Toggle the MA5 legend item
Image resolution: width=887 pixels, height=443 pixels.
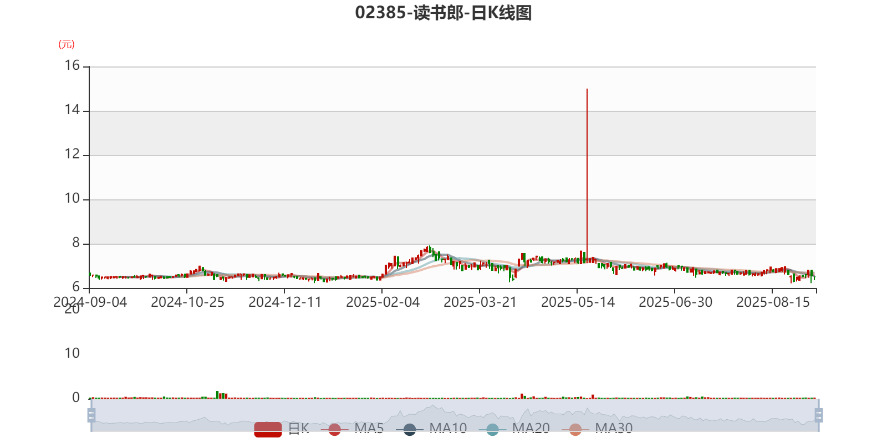(x=352, y=429)
